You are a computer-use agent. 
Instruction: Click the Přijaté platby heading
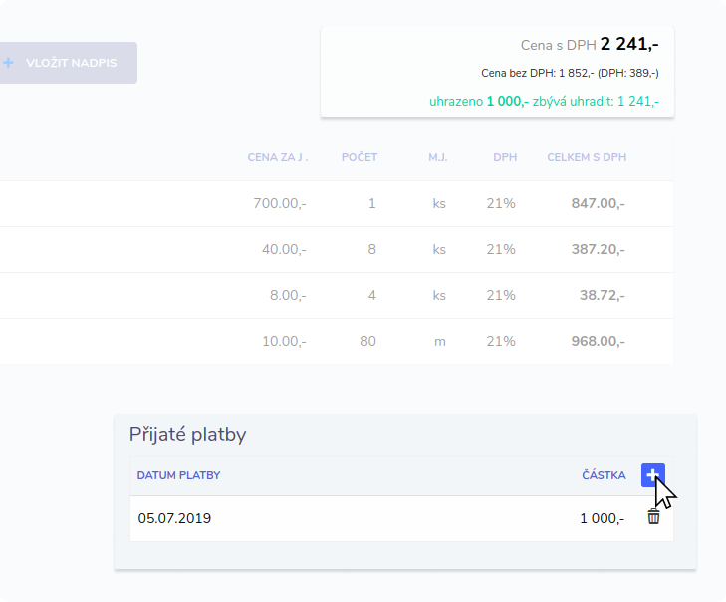click(187, 435)
